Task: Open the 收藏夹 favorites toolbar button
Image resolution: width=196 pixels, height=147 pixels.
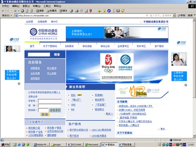Action: 52,11
